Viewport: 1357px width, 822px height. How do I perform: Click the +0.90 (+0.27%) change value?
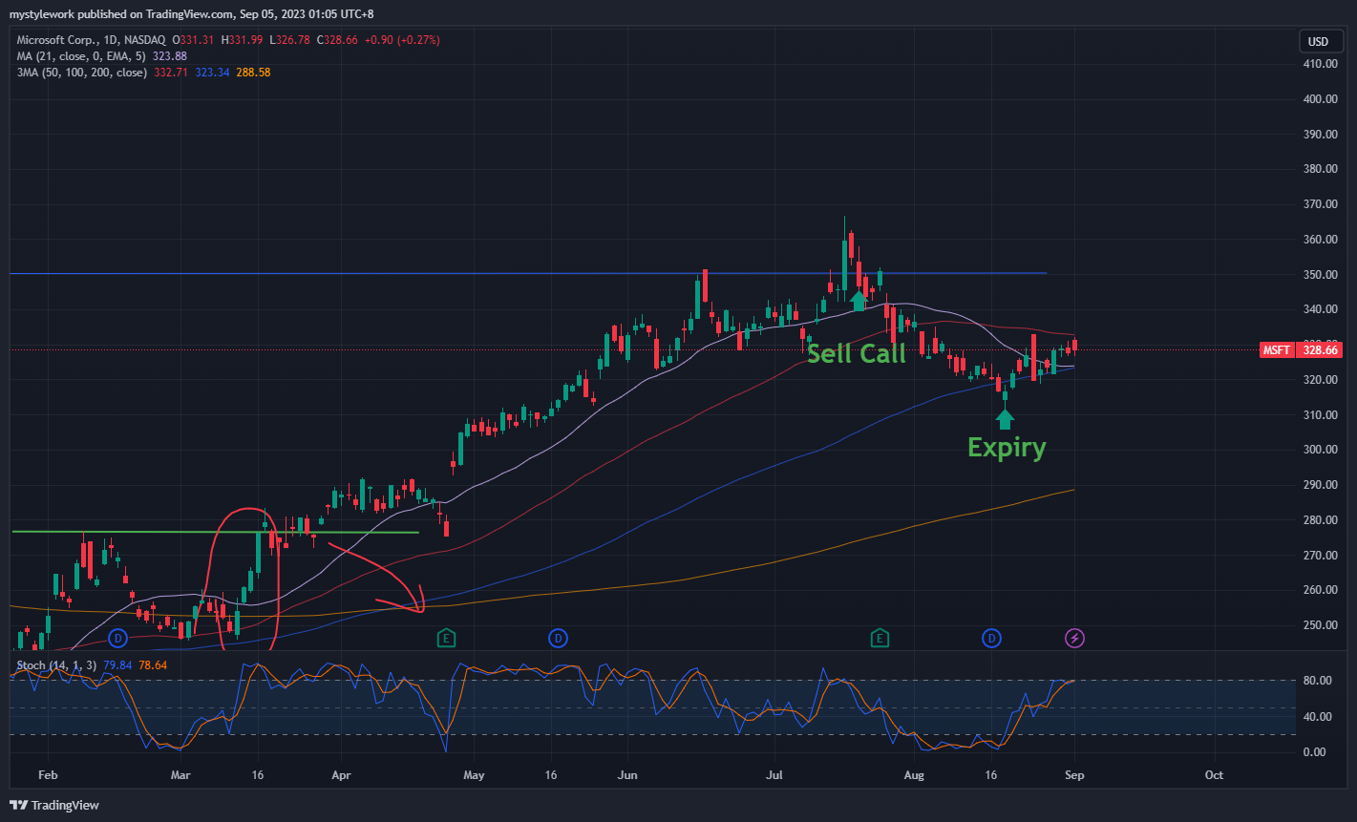pyautogui.click(x=402, y=40)
